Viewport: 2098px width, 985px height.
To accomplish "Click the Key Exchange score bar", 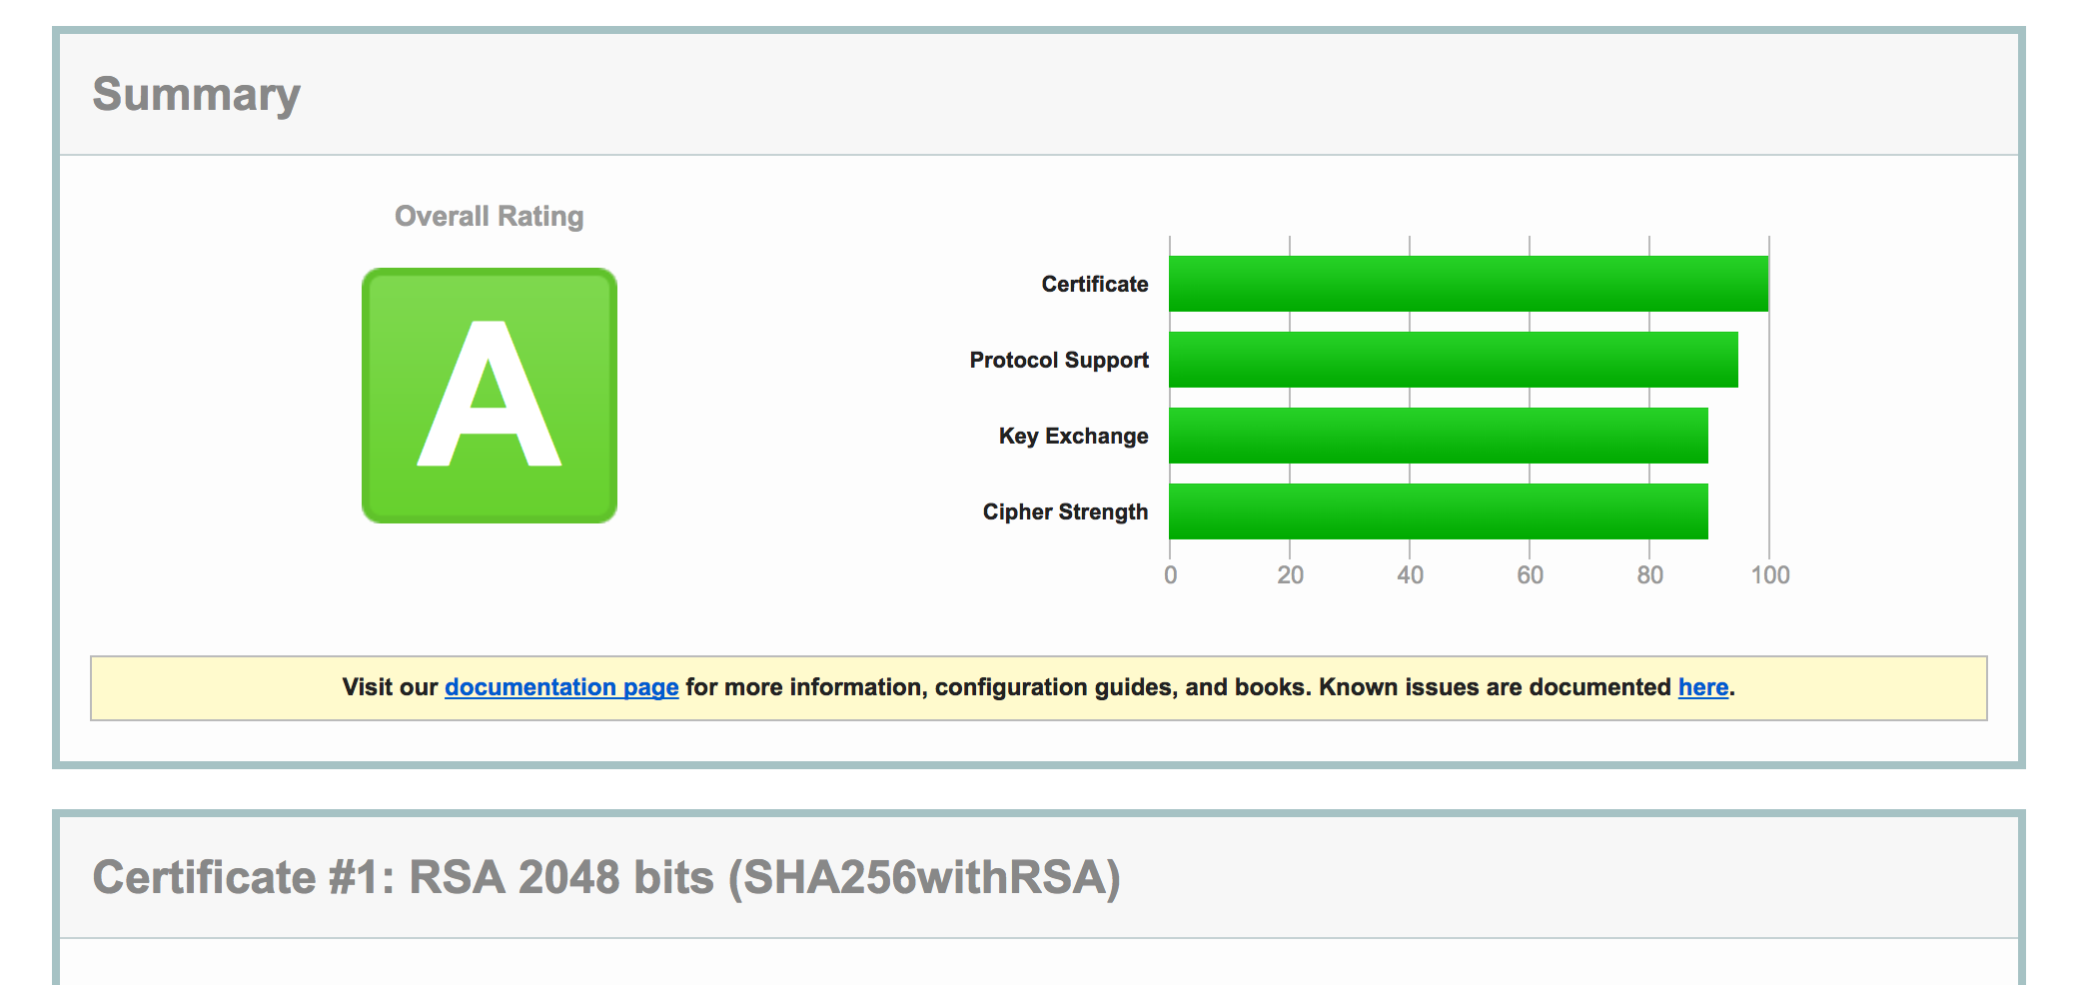I will tap(1439, 436).
